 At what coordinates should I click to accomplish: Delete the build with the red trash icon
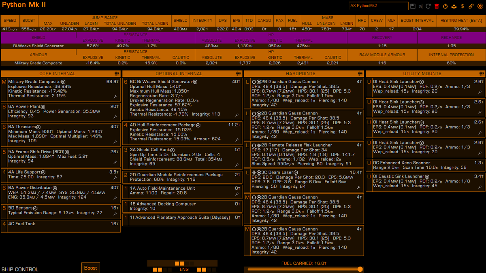437,6
